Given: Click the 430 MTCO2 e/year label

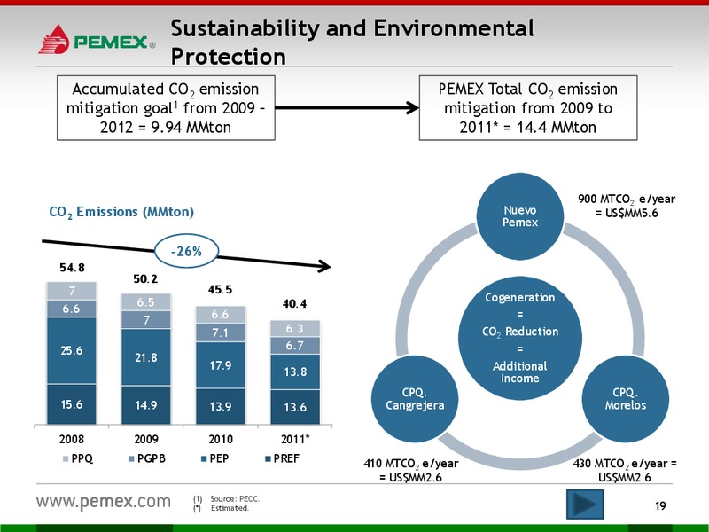Looking at the screenshot, I should 625,470.
